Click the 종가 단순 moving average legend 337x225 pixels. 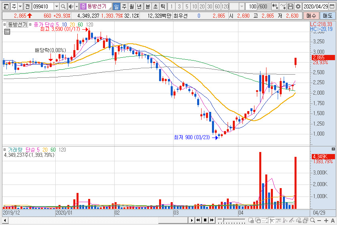(x=44, y=24)
